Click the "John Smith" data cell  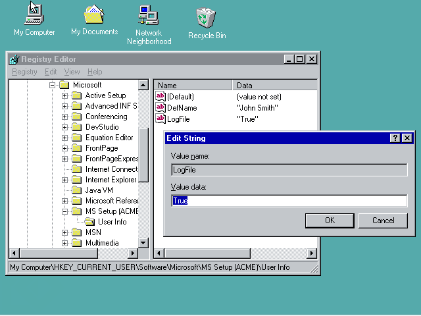[x=257, y=108]
